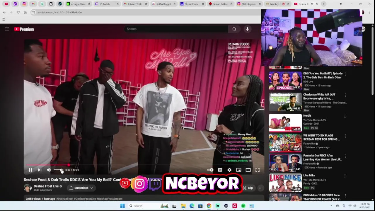Open Chrome from taskbar
This screenshot has height=211, width=375.
pos(209,206)
